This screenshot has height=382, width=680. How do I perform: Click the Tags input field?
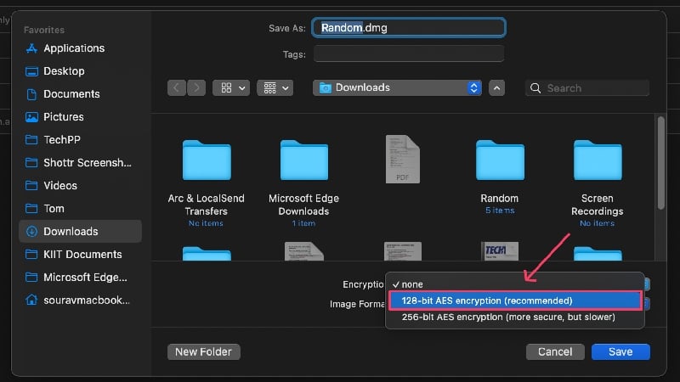click(x=409, y=54)
